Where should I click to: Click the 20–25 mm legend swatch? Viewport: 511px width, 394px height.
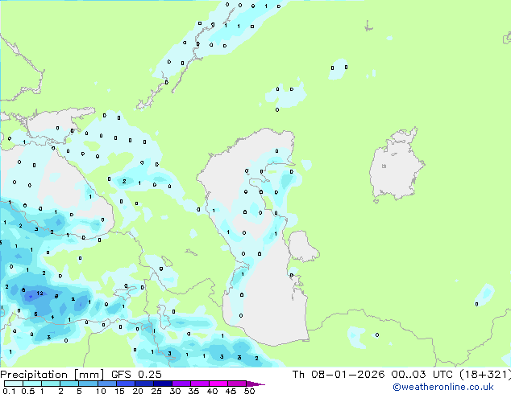143,384
